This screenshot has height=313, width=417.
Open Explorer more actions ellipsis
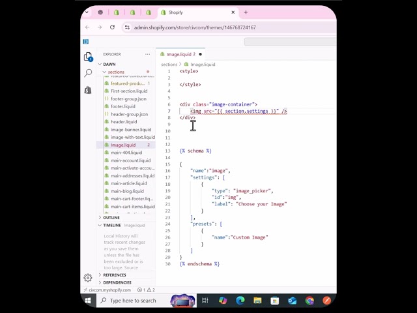point(148,54)
